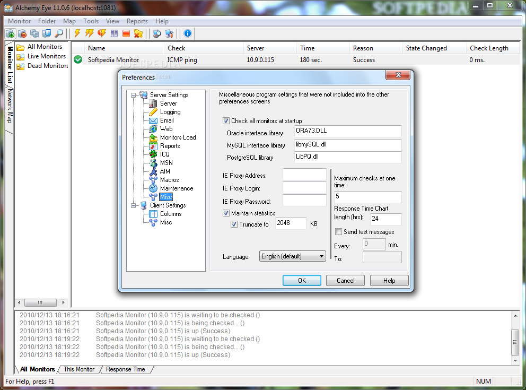Click the double lightning check-all icon

pos(89,33)
